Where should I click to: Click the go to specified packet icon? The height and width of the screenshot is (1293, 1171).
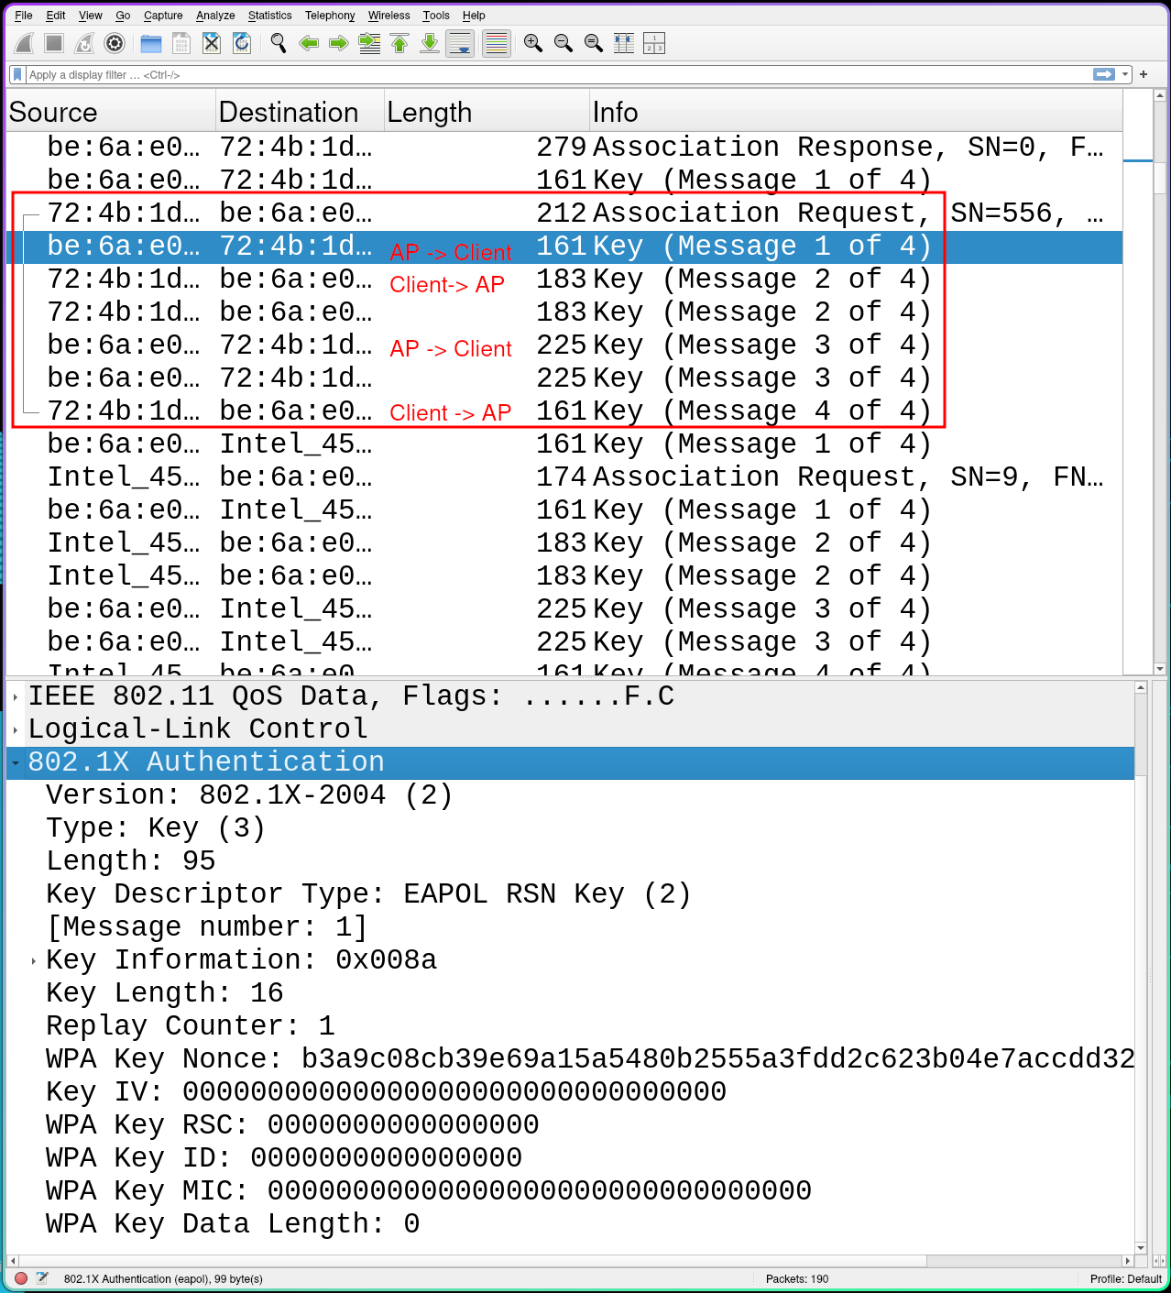(x=369, y=43)
